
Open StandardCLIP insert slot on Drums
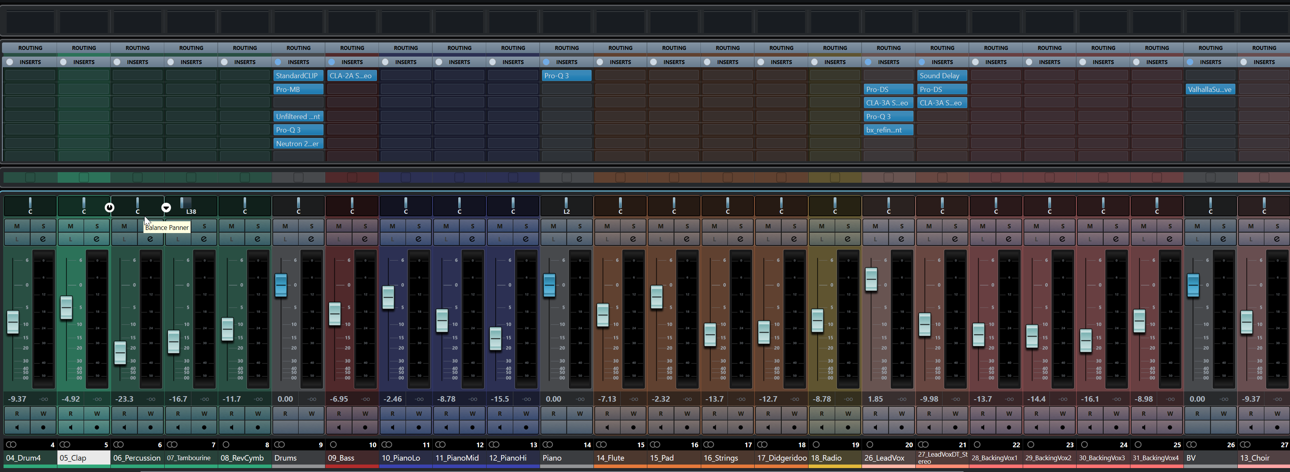(298, 75)
